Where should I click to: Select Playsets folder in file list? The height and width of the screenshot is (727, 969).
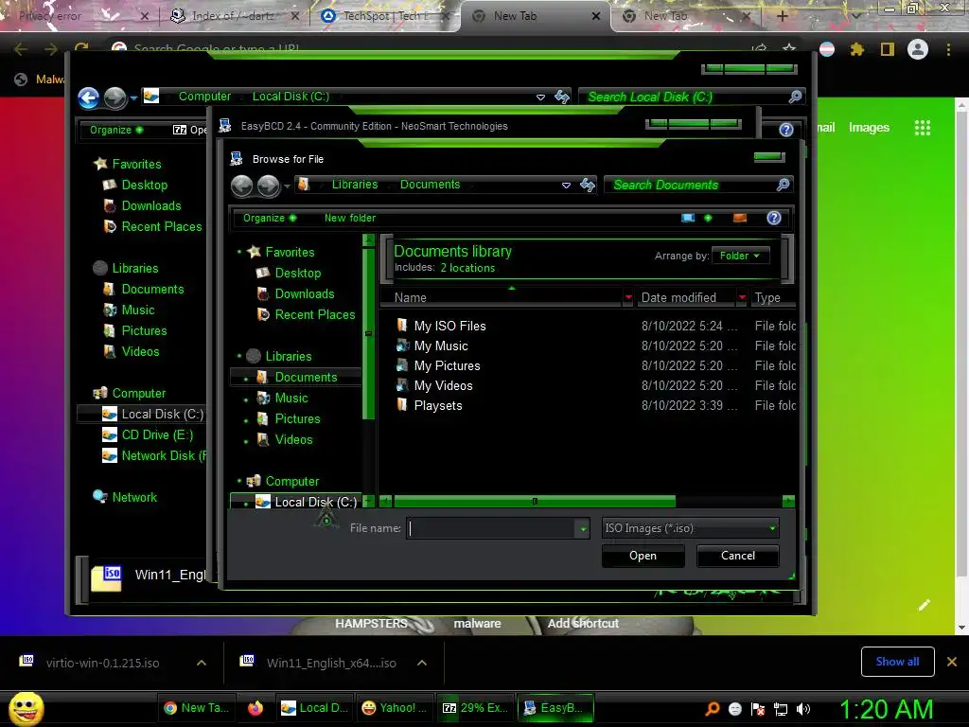[x=437, y=405]
